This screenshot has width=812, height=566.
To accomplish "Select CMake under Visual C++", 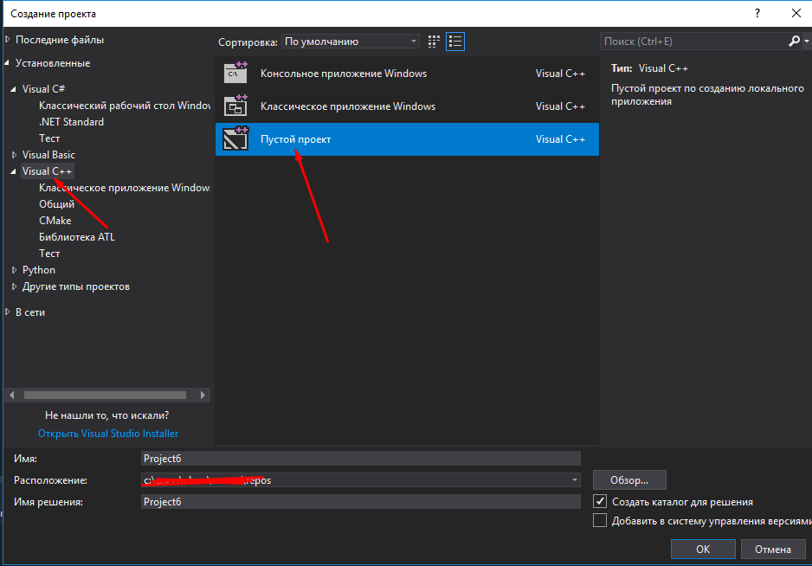I will [x=55, y=221].
